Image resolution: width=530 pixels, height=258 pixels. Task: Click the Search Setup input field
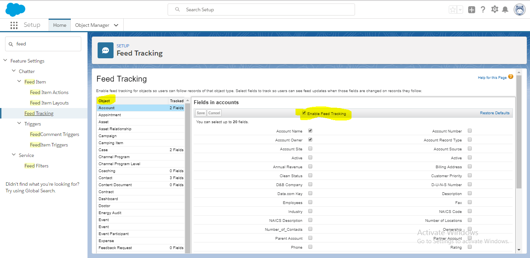pyautogui.click(x=261, y=10)
